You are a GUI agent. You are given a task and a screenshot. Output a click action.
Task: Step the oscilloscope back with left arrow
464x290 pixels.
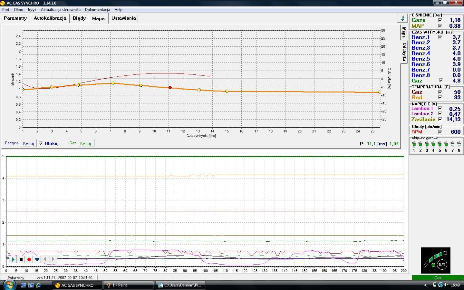click(x=45, y=259)
